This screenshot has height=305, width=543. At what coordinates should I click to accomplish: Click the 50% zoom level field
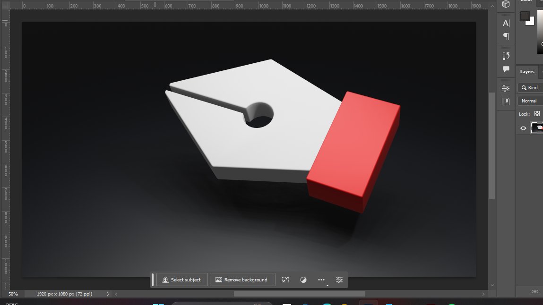coord(13,294)
